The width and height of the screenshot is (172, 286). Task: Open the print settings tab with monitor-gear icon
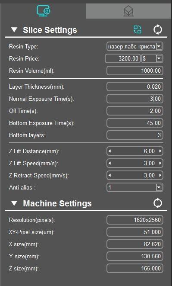pos(44,11)
